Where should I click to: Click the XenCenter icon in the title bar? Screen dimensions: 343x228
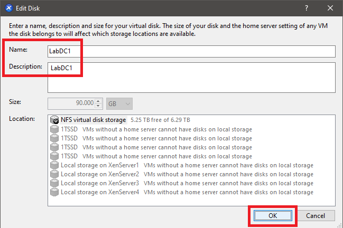click(x=9, y=8)
